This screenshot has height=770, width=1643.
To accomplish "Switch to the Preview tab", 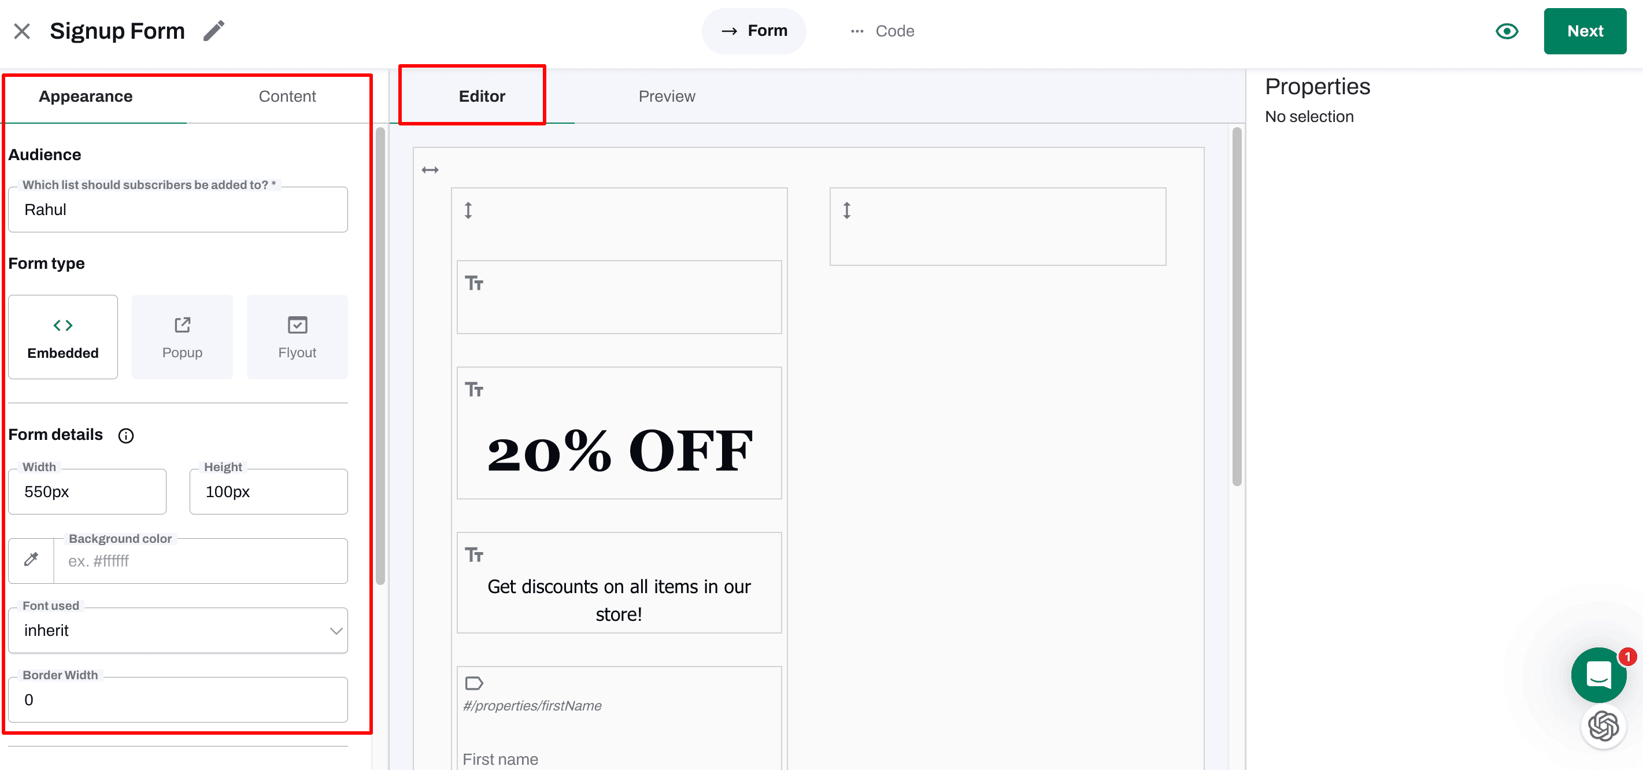I will click(667, 97).
